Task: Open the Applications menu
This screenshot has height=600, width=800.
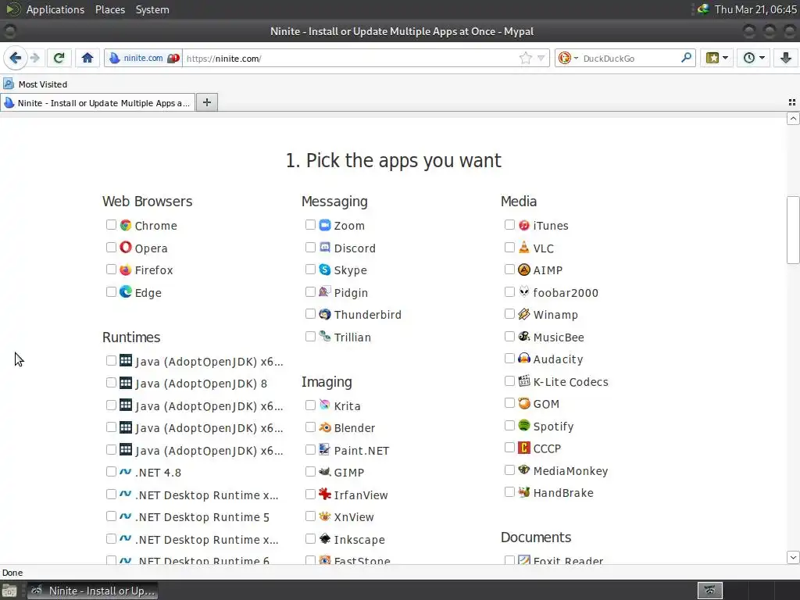Action: pyautogui.click(x=55, y=9)
